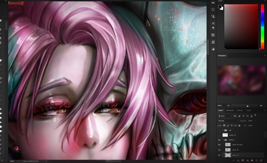The image size is (267, 163).
Task: Toggle lock position
Action: [x=232, y=125]
